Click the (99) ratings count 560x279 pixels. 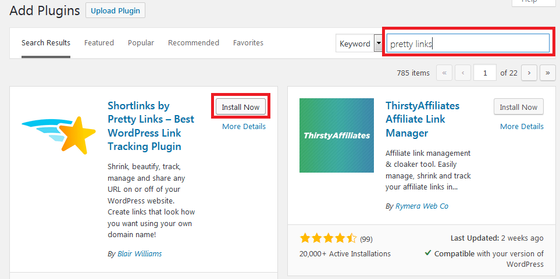pos(366,239)
